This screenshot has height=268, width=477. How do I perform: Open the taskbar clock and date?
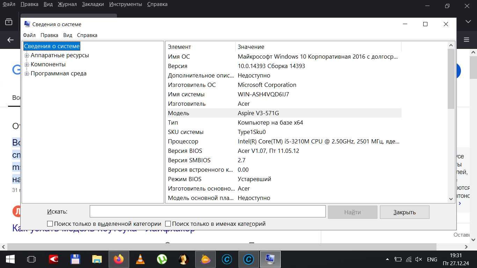[x=456, y=259]
